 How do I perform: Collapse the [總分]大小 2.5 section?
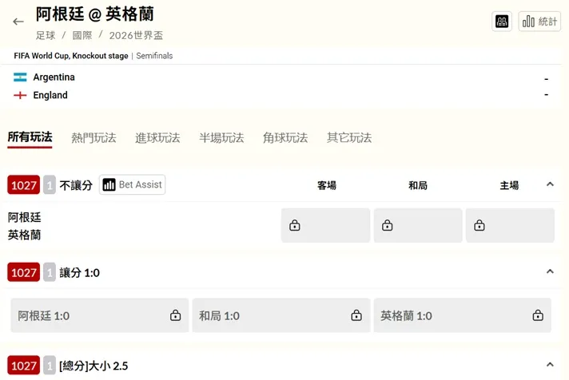[550, 365]
